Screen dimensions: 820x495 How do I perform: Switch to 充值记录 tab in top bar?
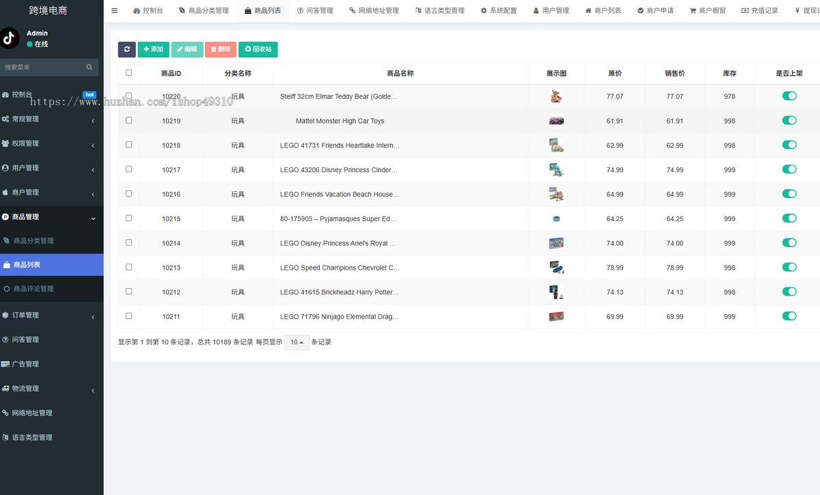pyautogui.click(x=760, y=11)
